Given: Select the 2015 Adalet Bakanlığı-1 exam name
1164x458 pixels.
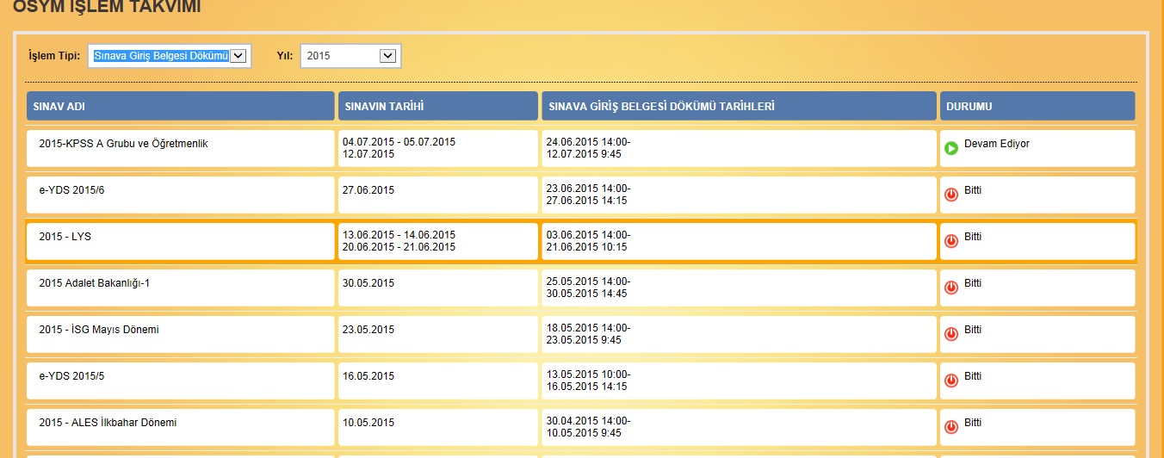Looking at the screenshot, I should 95,283.
